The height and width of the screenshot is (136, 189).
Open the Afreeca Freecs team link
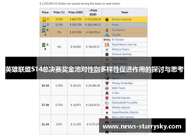121,50
